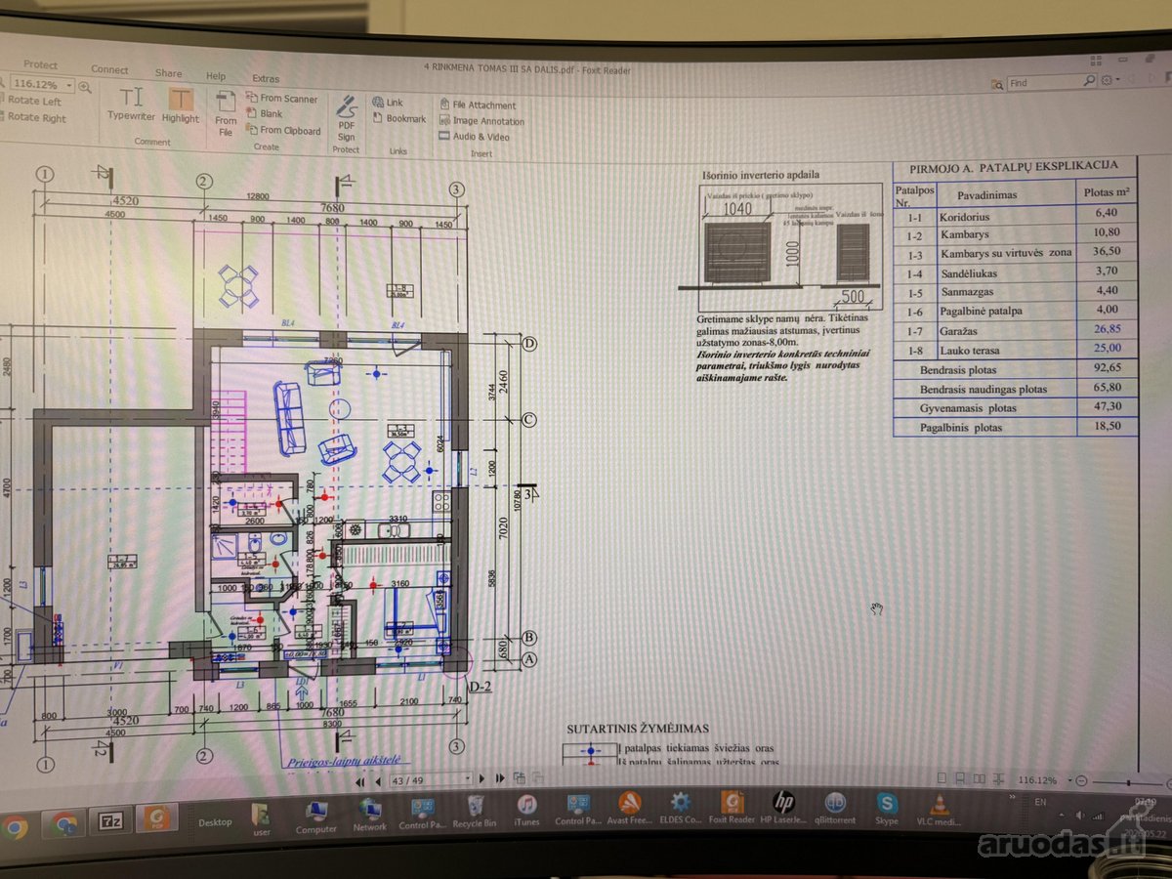The height and width of the screenshot is (879, 1172).
Task: Activate the Highlight tool
Action: [181, 105]
